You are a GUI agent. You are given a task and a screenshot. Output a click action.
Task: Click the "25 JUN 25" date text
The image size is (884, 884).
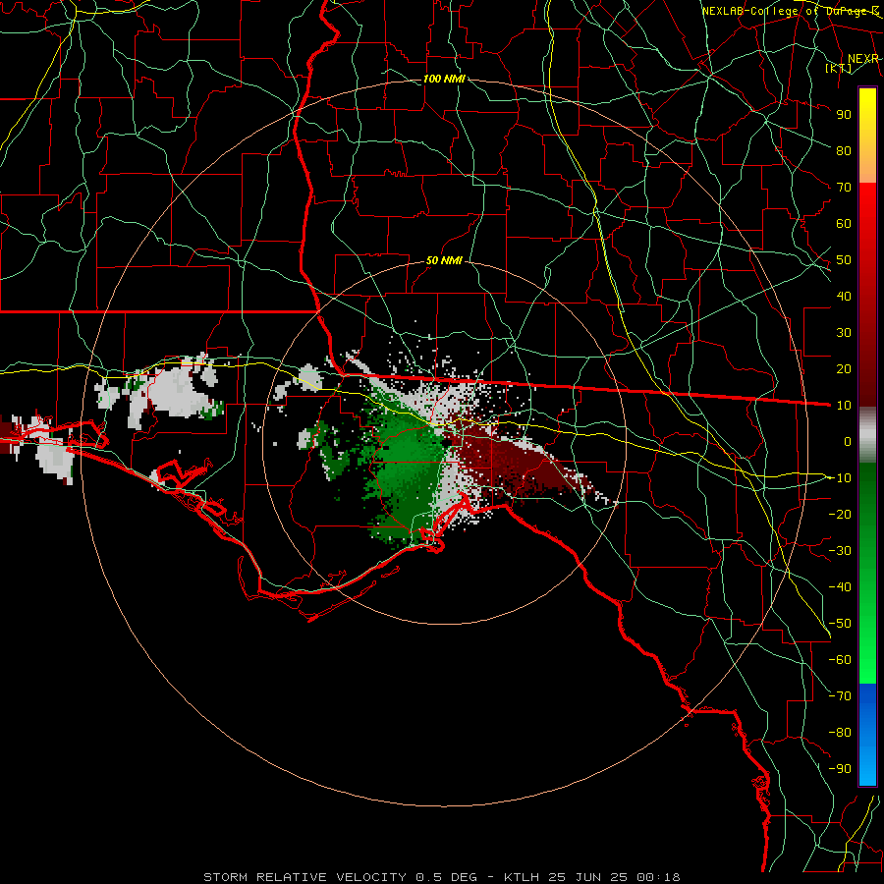click(x=588, y=877)
